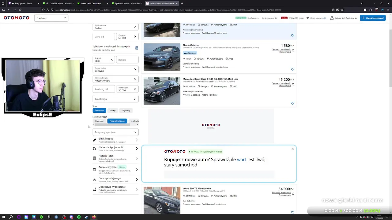Image resolution: width=392 pixels, height=220 pixels.
Task: Switch to Firefox from the taskbar
Action: [x=94, y=217]
